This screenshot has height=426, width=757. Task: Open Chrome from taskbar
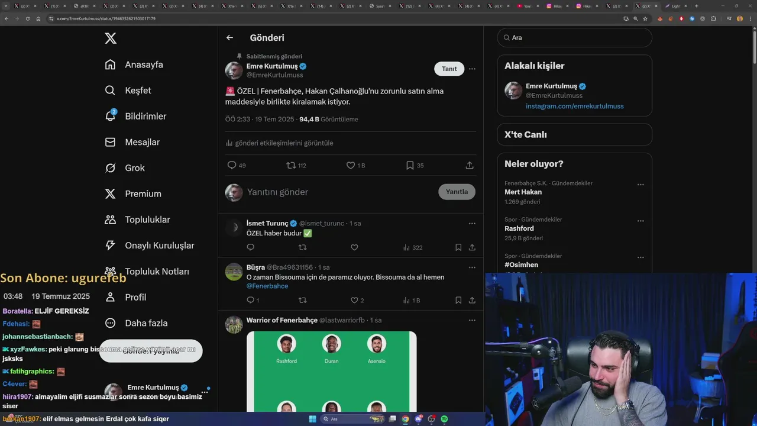pyautogui.click(x=405, y=419)
